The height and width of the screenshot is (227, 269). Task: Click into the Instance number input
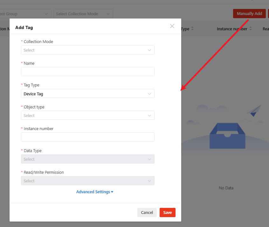[87, 137]
